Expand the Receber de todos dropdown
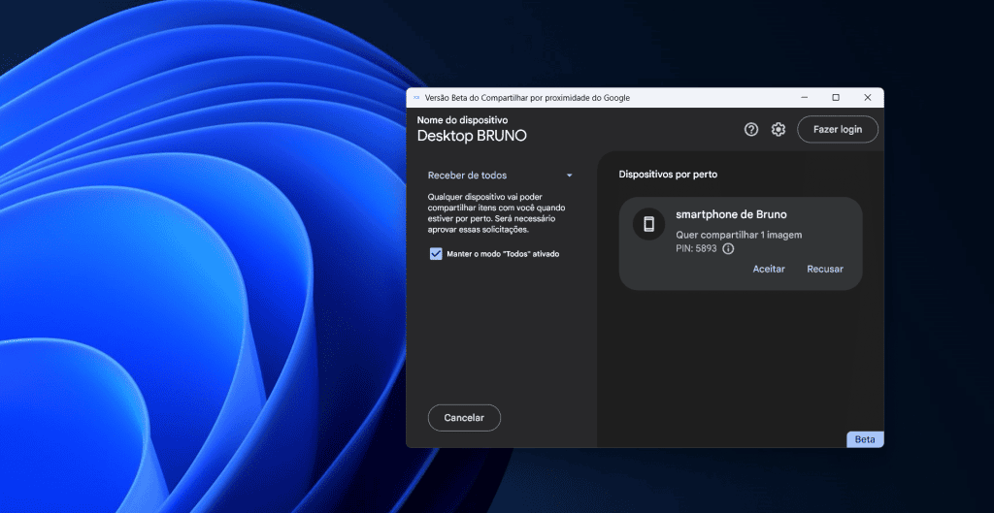This screenshot has width=994, height=513. [500, 176]
